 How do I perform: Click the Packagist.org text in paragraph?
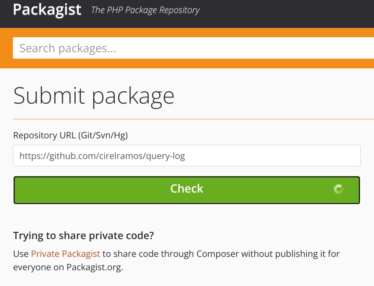[95, 267]
